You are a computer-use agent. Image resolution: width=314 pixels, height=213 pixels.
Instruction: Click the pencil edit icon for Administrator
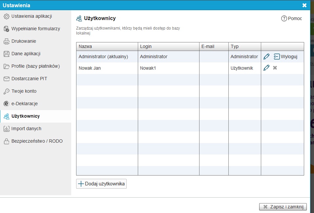266,57
